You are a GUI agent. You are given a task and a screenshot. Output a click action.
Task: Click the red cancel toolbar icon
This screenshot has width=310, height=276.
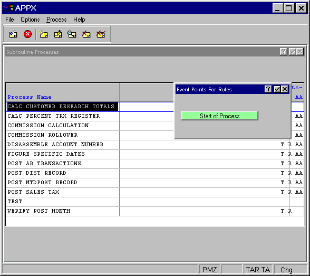27,34
